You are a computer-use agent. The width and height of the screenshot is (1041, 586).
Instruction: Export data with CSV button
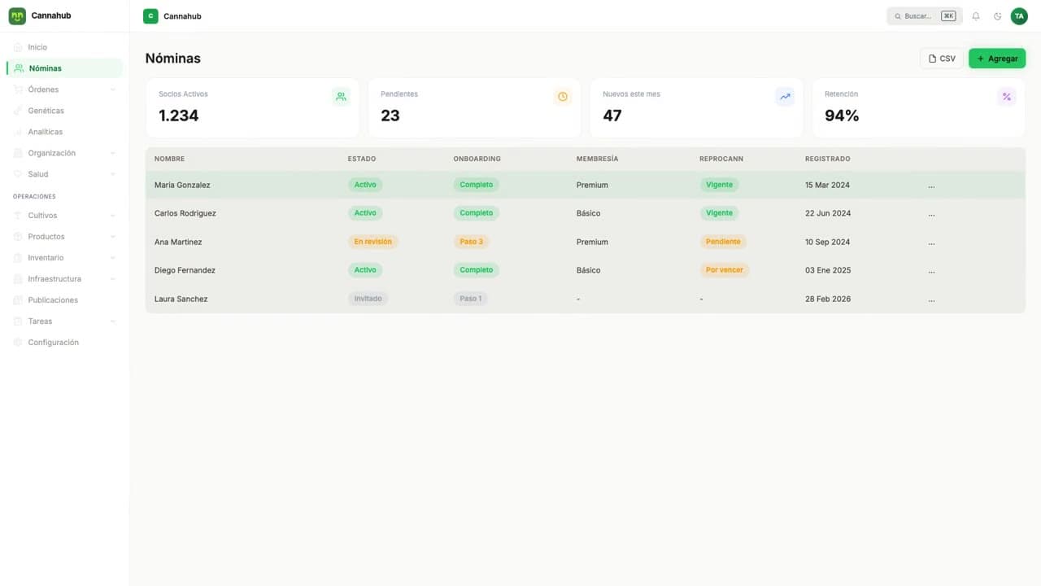tap(942, 59)
